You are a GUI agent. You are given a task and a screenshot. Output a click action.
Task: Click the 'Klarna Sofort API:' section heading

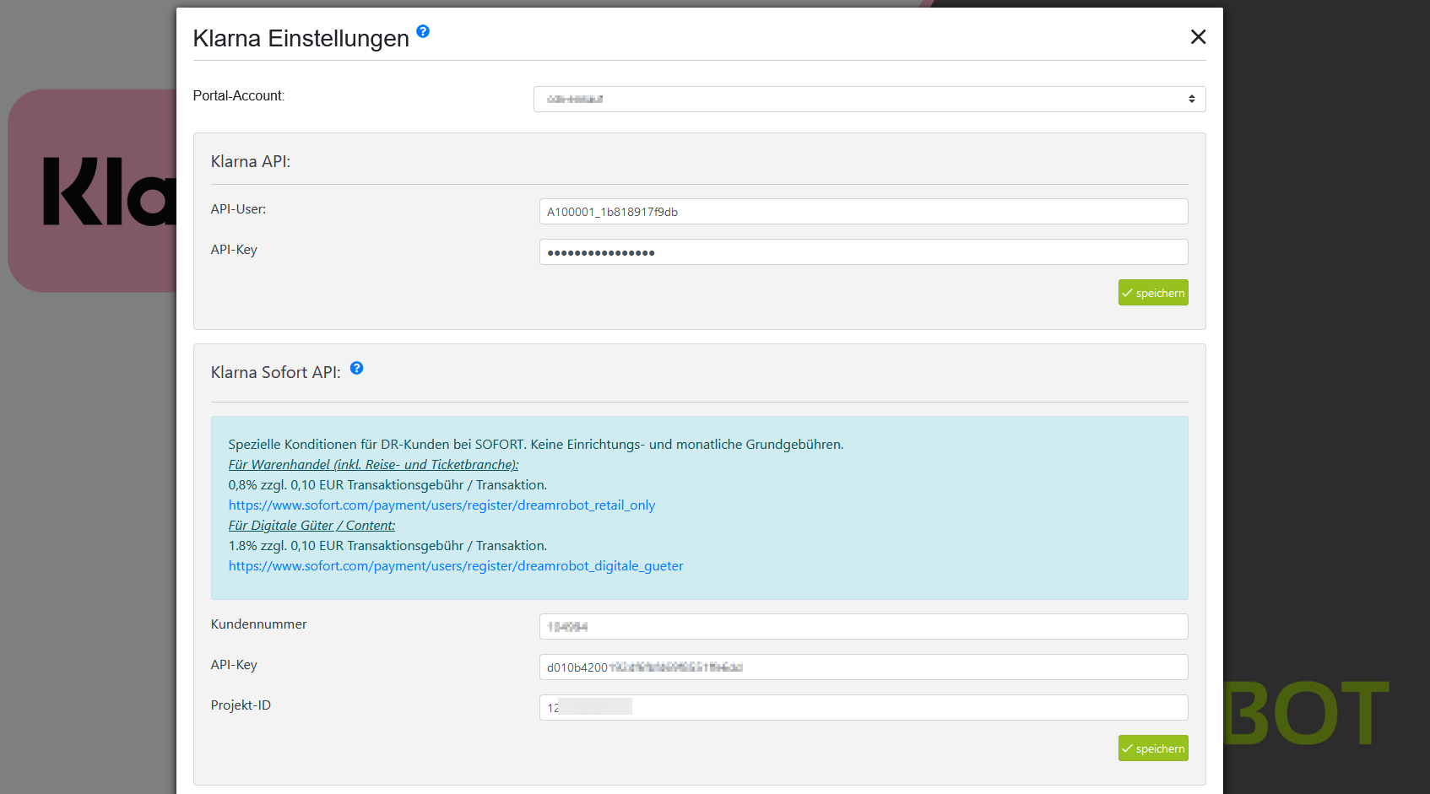276,372
